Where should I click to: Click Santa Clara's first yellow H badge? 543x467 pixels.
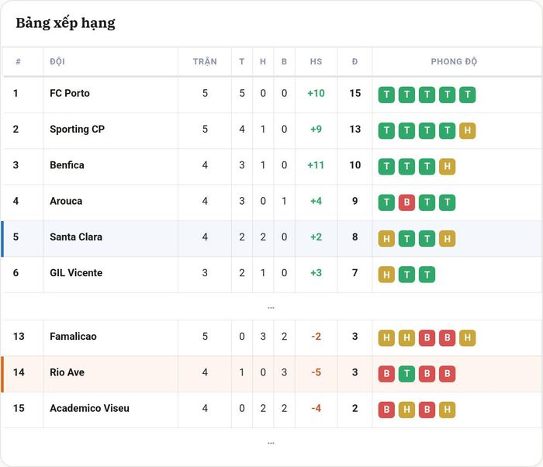[x=386, y=238]
